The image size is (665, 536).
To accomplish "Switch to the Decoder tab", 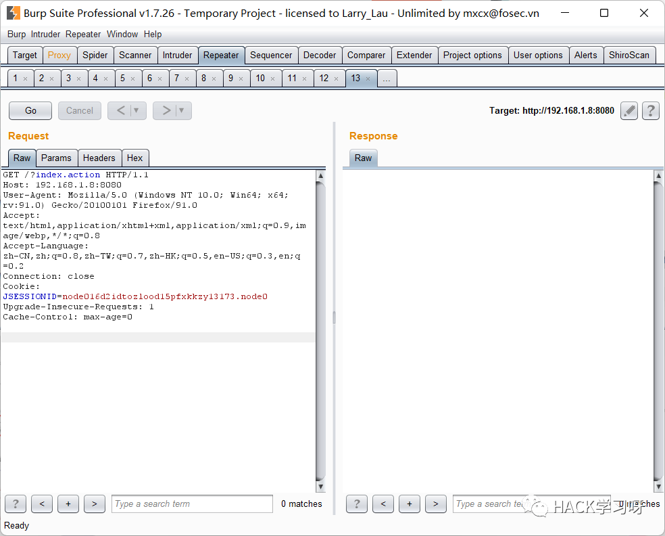I will (320, 55).
